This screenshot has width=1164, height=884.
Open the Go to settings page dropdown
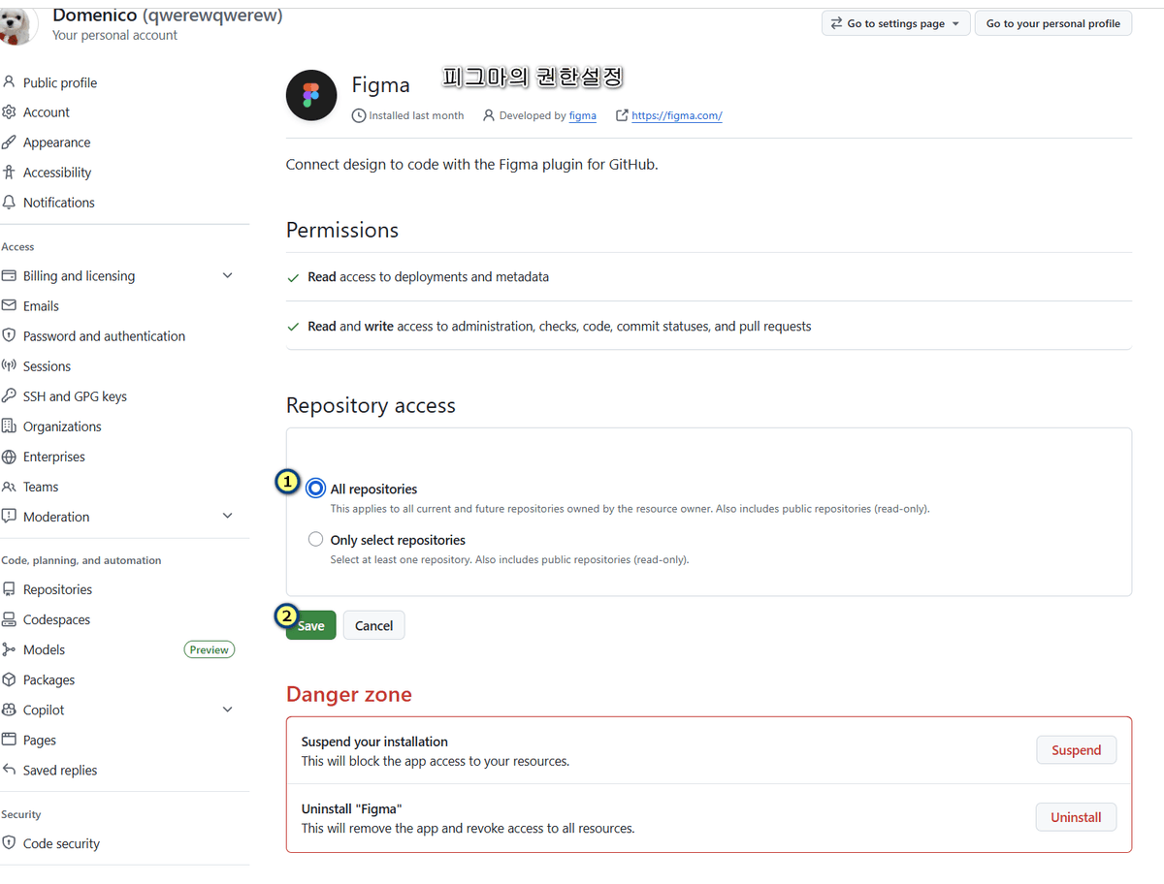(895, 23)
